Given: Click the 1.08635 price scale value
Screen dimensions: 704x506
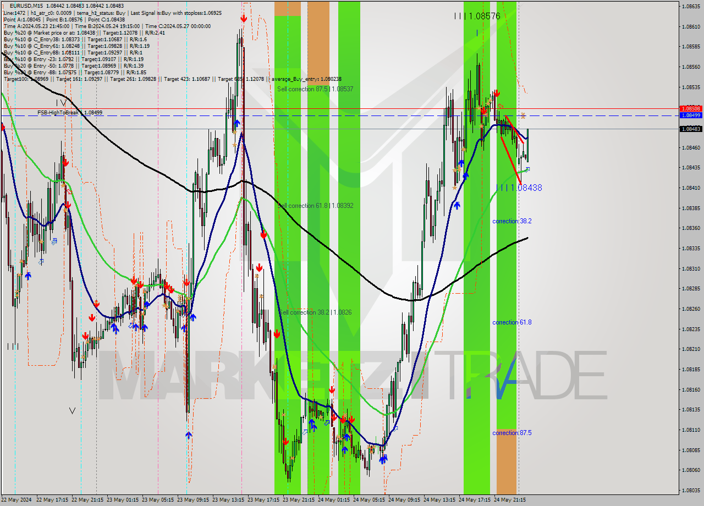Looking at the screenshot, I should pos(691,7).
